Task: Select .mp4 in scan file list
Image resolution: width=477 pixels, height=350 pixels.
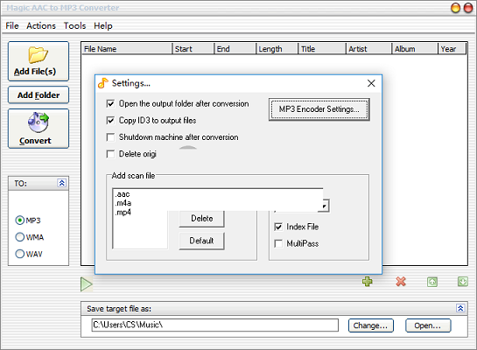Action: click(x=123, y=213)
